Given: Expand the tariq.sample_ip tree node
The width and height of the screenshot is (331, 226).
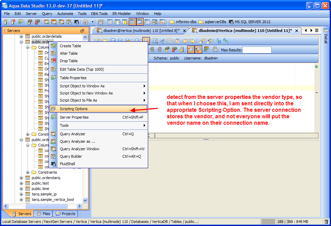Looking at the screenshot, I should click(x=21, y=194).
